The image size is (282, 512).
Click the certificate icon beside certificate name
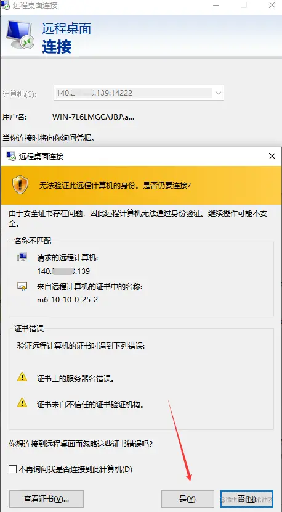tap(22, 286)
